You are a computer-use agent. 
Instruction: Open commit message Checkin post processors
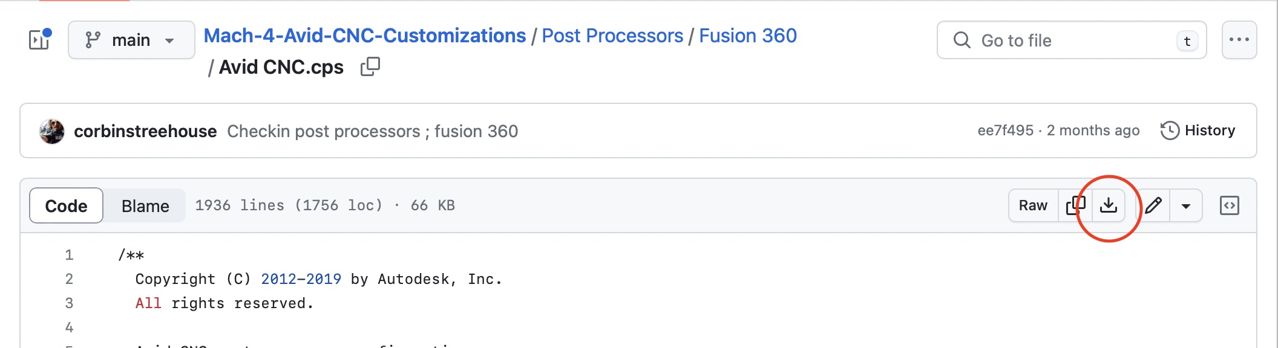coord(372,131)
